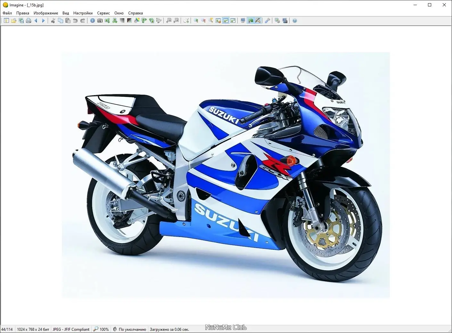Show next frame icon in the toolbar
Image resolution: width=452 pixels, height=333 pixels.
[176, 21]
